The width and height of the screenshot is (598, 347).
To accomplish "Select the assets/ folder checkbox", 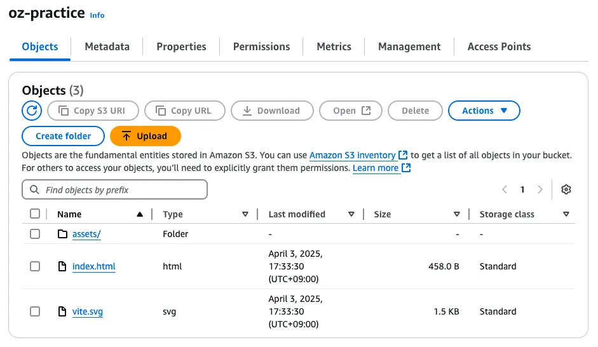I will click(x=35, y=234).
